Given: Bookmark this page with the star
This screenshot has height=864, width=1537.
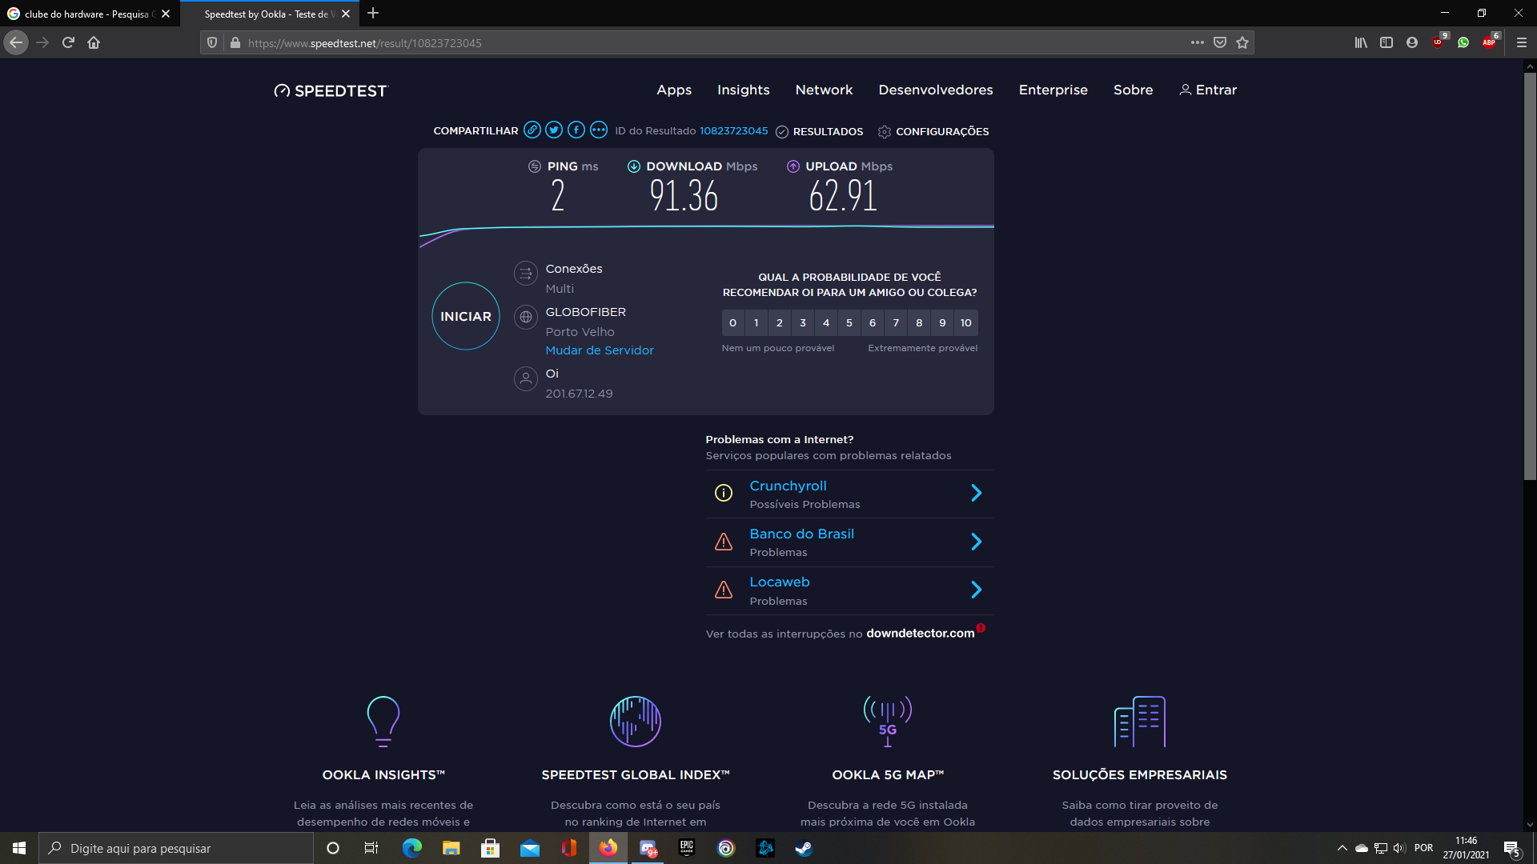Looking at the screenshot, I should [1242, 42].
